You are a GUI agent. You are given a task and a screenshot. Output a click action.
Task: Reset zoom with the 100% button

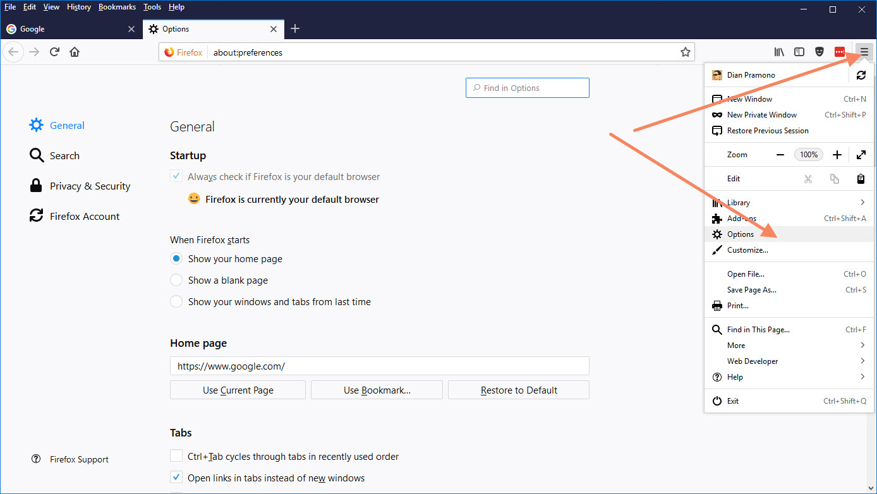tap(809, 155)
